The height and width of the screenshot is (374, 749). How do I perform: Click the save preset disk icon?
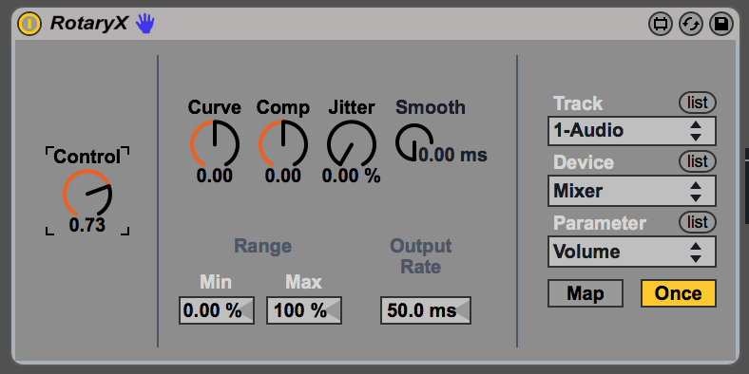(721, 24)
